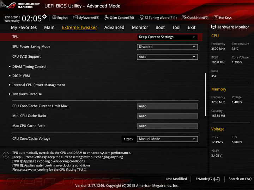Viewport: 254px width, 190px height.
Task: Click the 02:05 clock display
Action: [x=32, y=18]
